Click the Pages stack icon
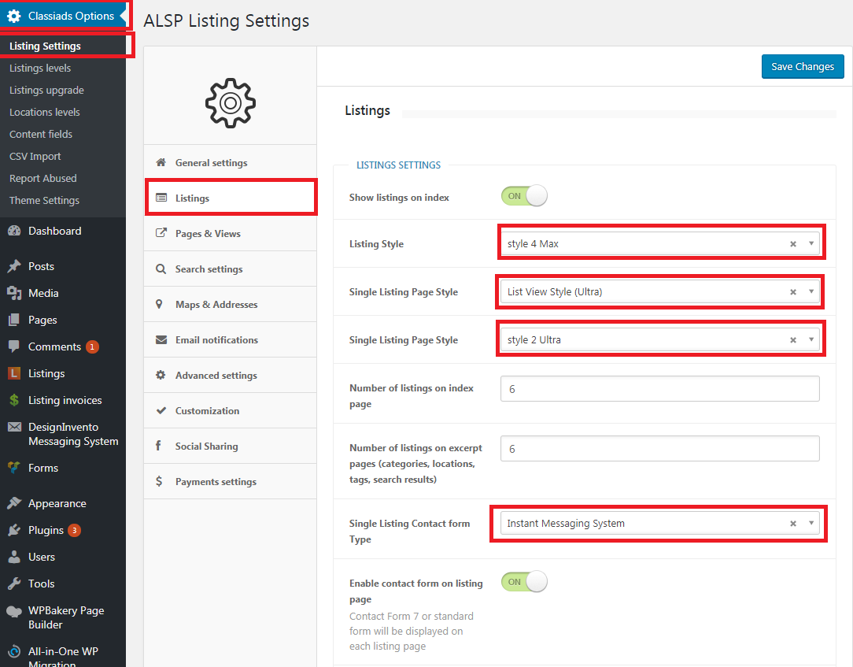 click(14, 320)
